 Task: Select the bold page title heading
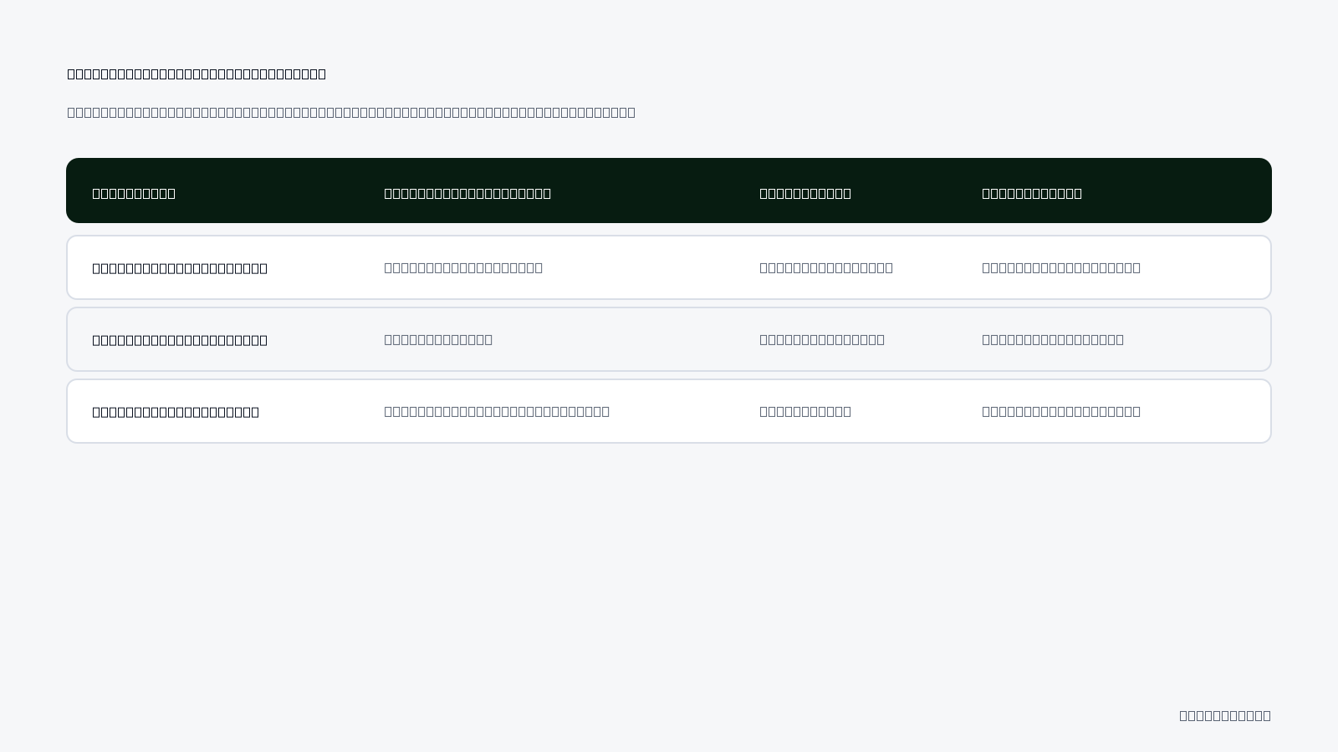(x=197, y=74)
